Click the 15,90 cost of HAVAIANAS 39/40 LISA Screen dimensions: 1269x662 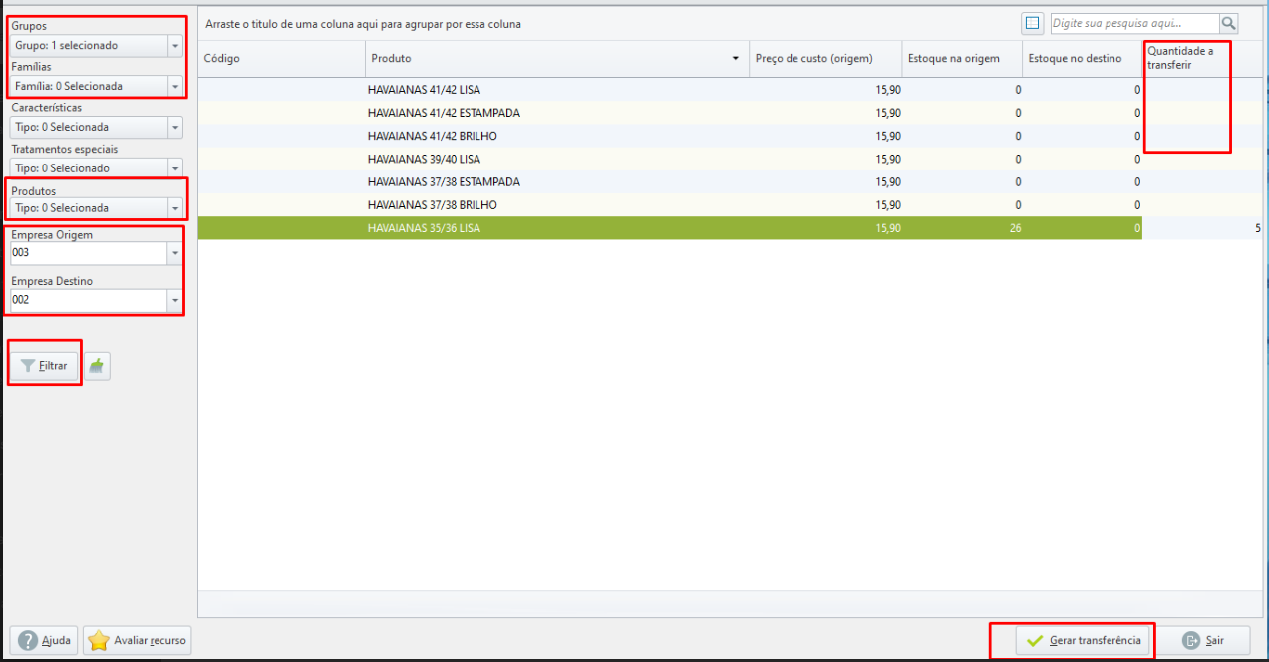pos(888,159)
